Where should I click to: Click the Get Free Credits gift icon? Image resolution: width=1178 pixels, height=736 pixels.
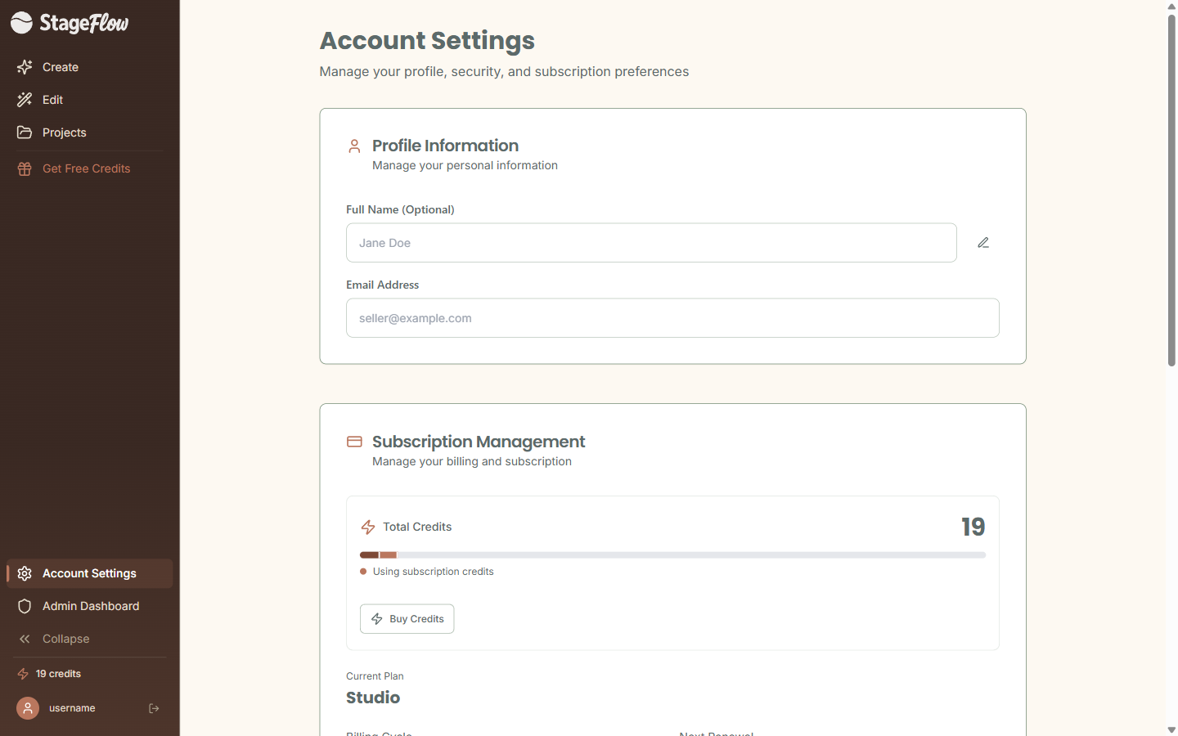point(25,168)
